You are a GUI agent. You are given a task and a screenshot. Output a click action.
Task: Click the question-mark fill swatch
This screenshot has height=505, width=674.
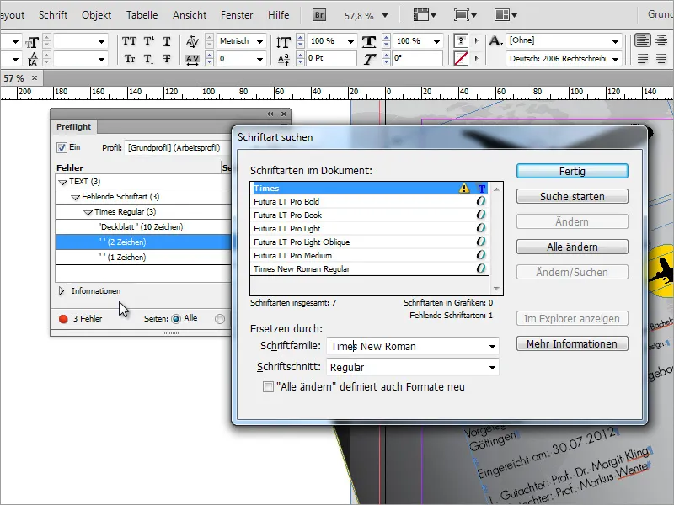461,41
